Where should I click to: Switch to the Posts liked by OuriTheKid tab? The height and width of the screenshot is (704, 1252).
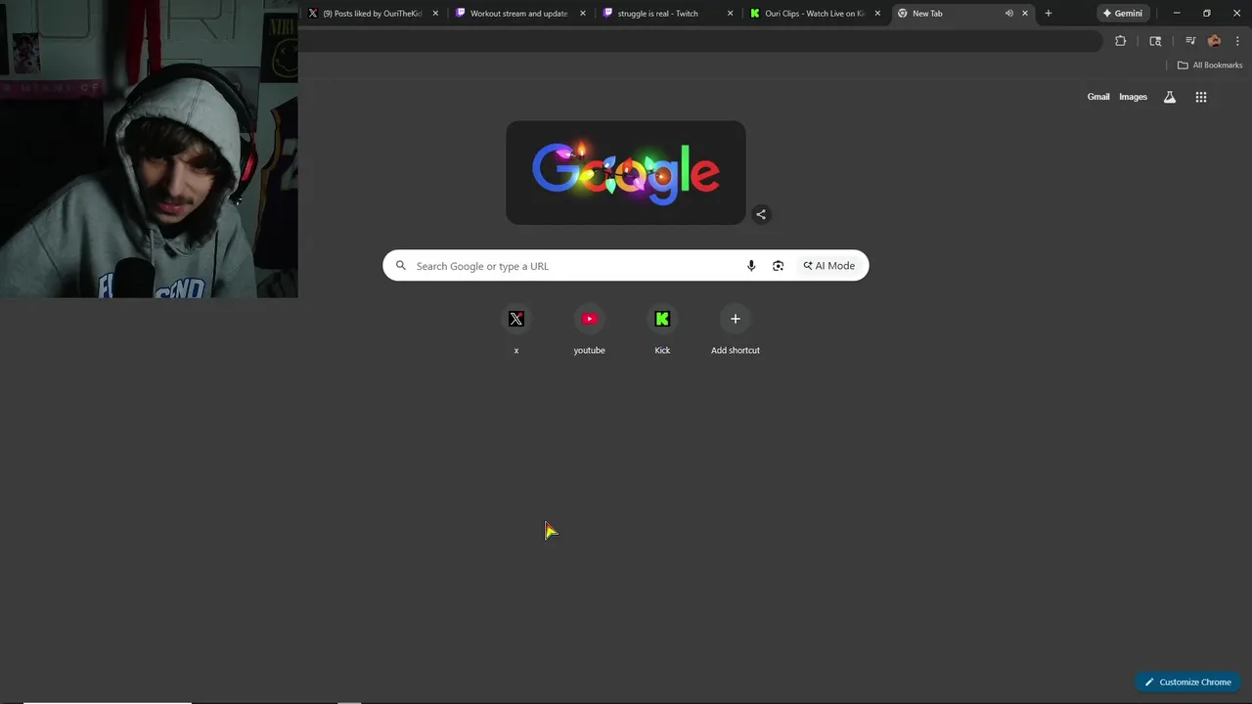click(372, 14)
